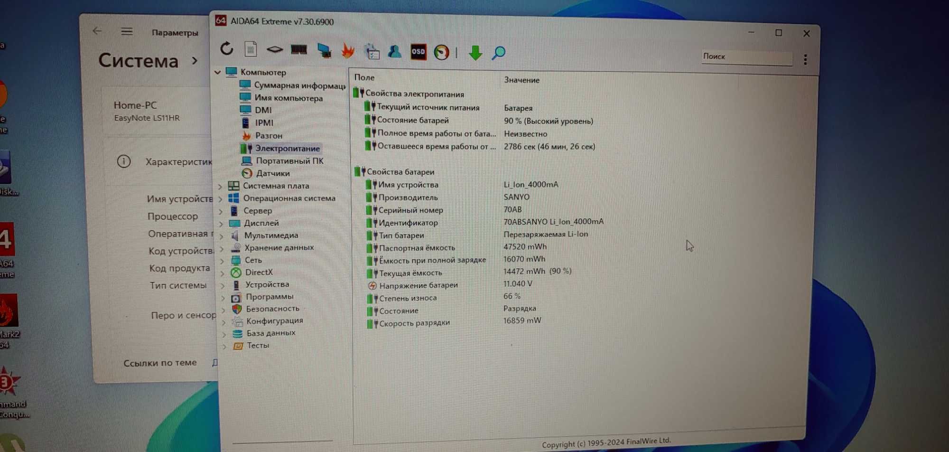Click Ссылки по теме in Параметры
The image size is (949, 452).
(x=160, y=363)
